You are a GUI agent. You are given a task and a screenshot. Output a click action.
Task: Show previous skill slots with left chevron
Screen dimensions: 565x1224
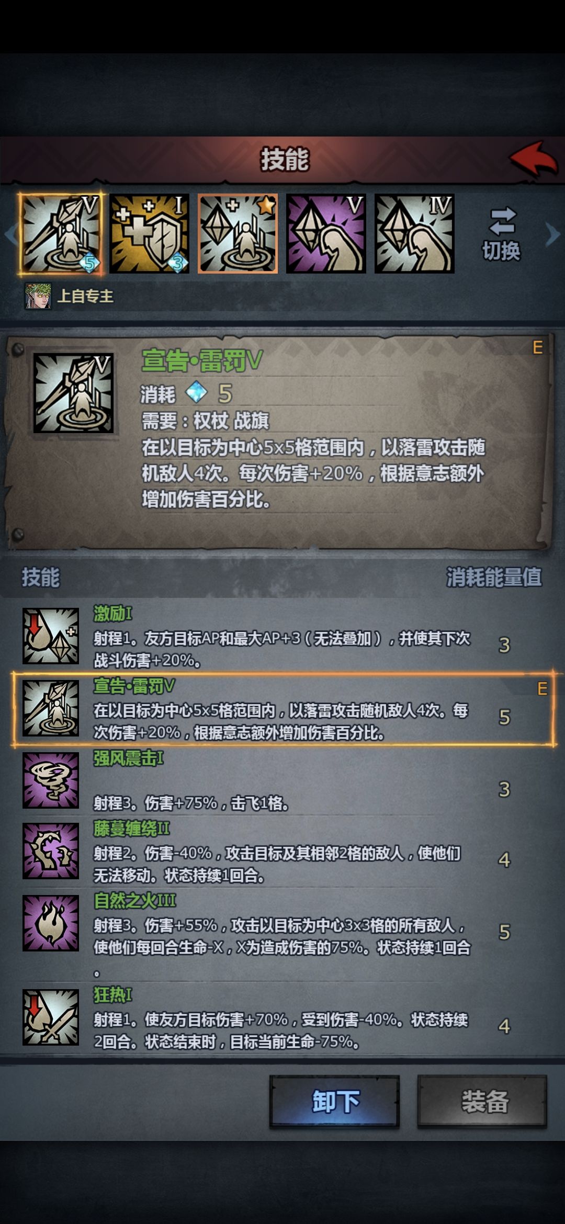[10, 234]
